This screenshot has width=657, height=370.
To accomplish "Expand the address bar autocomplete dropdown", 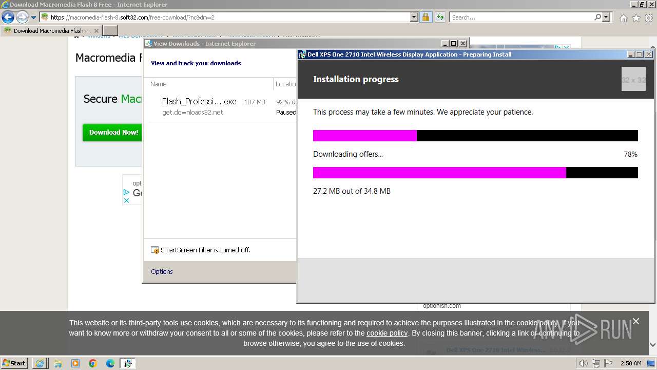I will [x=414, y=17].
